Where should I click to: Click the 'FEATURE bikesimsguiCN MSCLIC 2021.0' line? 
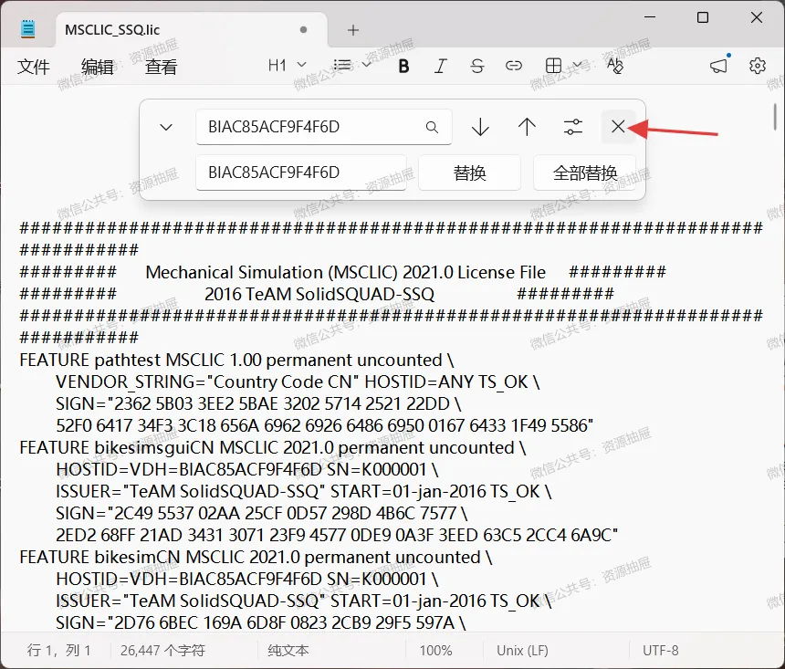272,447
